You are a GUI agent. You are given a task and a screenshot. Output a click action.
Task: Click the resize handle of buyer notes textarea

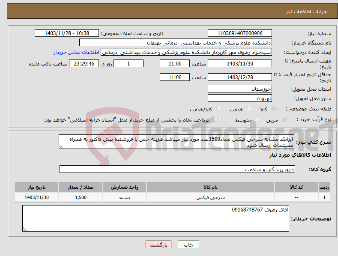click(25, 229)
